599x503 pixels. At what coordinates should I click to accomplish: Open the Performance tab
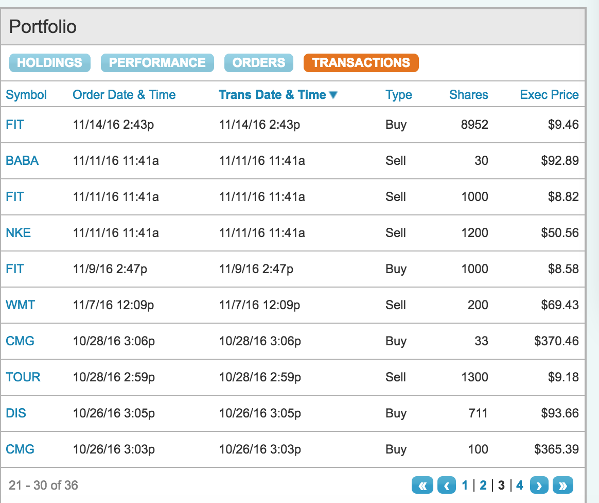pos(157,63)
